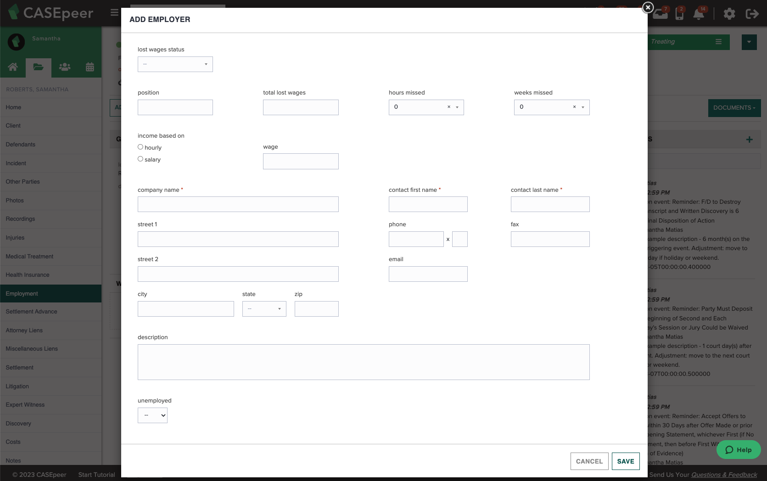Open the state dropdown
The image size is (767, 481).
[x=264, y=308]
